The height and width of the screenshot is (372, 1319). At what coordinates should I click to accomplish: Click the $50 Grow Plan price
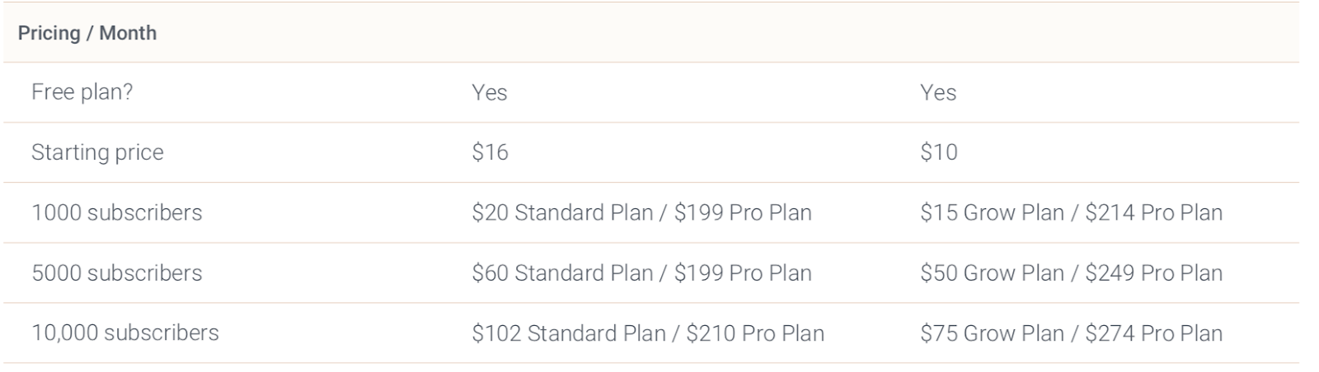992,272
